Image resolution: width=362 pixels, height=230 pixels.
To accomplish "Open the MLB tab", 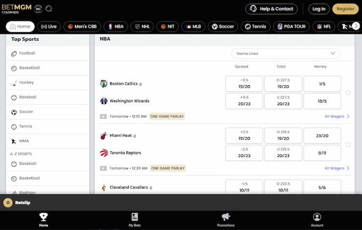I will [193, 26].
